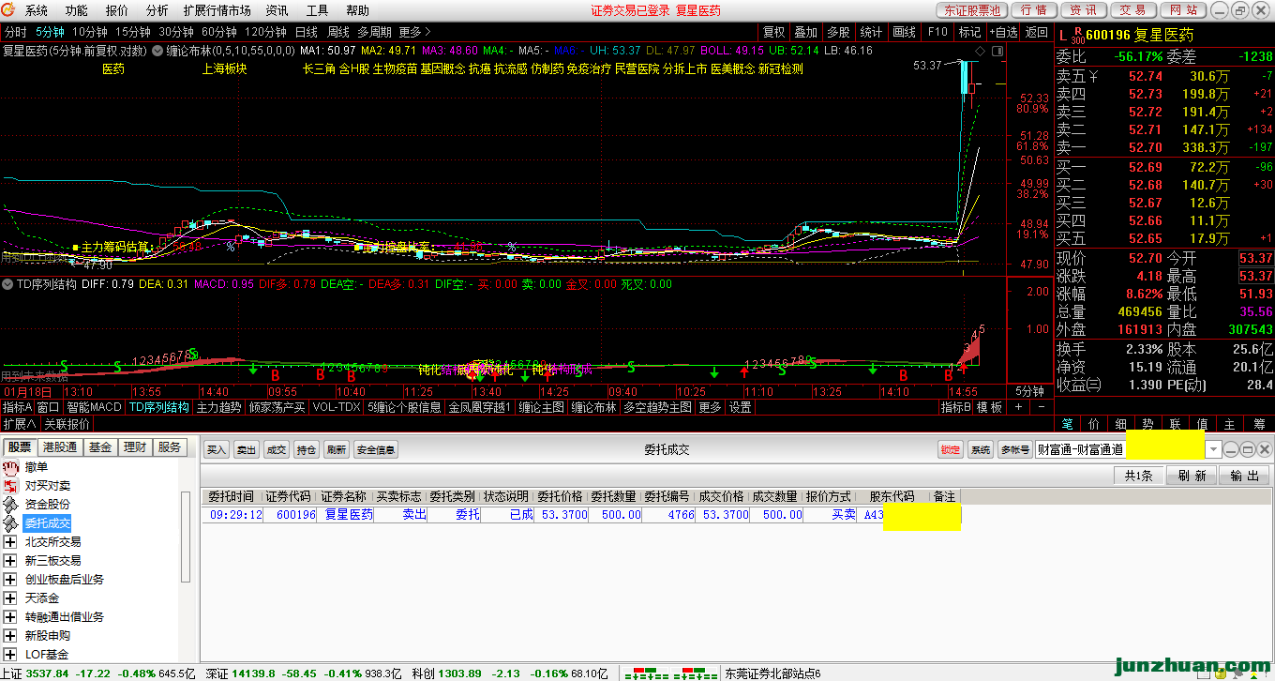Select the 15分钟 period
1275x681 pixels.
(133, 32)
